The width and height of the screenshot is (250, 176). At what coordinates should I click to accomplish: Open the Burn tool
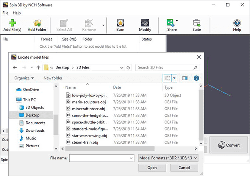(x=120, y=25)
